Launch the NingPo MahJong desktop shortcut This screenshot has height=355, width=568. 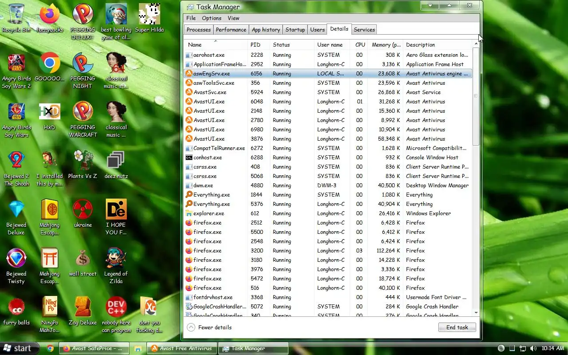[x=49, y=315]
